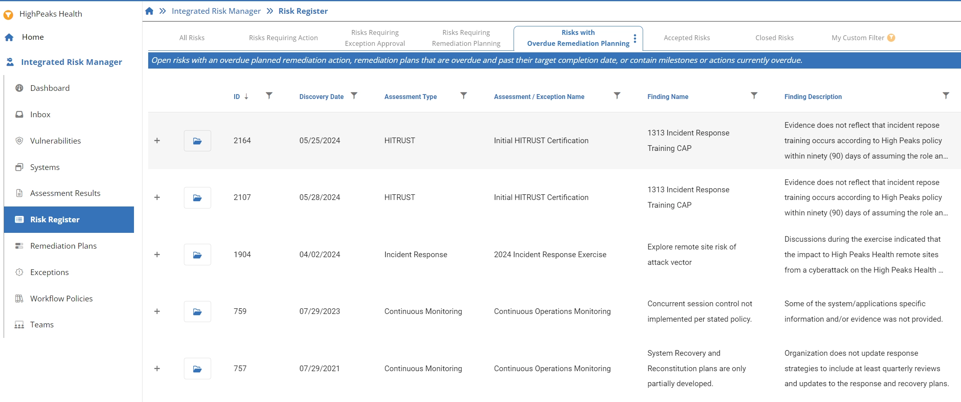Expand the row for risk 757
Screen dimensions: 961x402
[157, 369]
